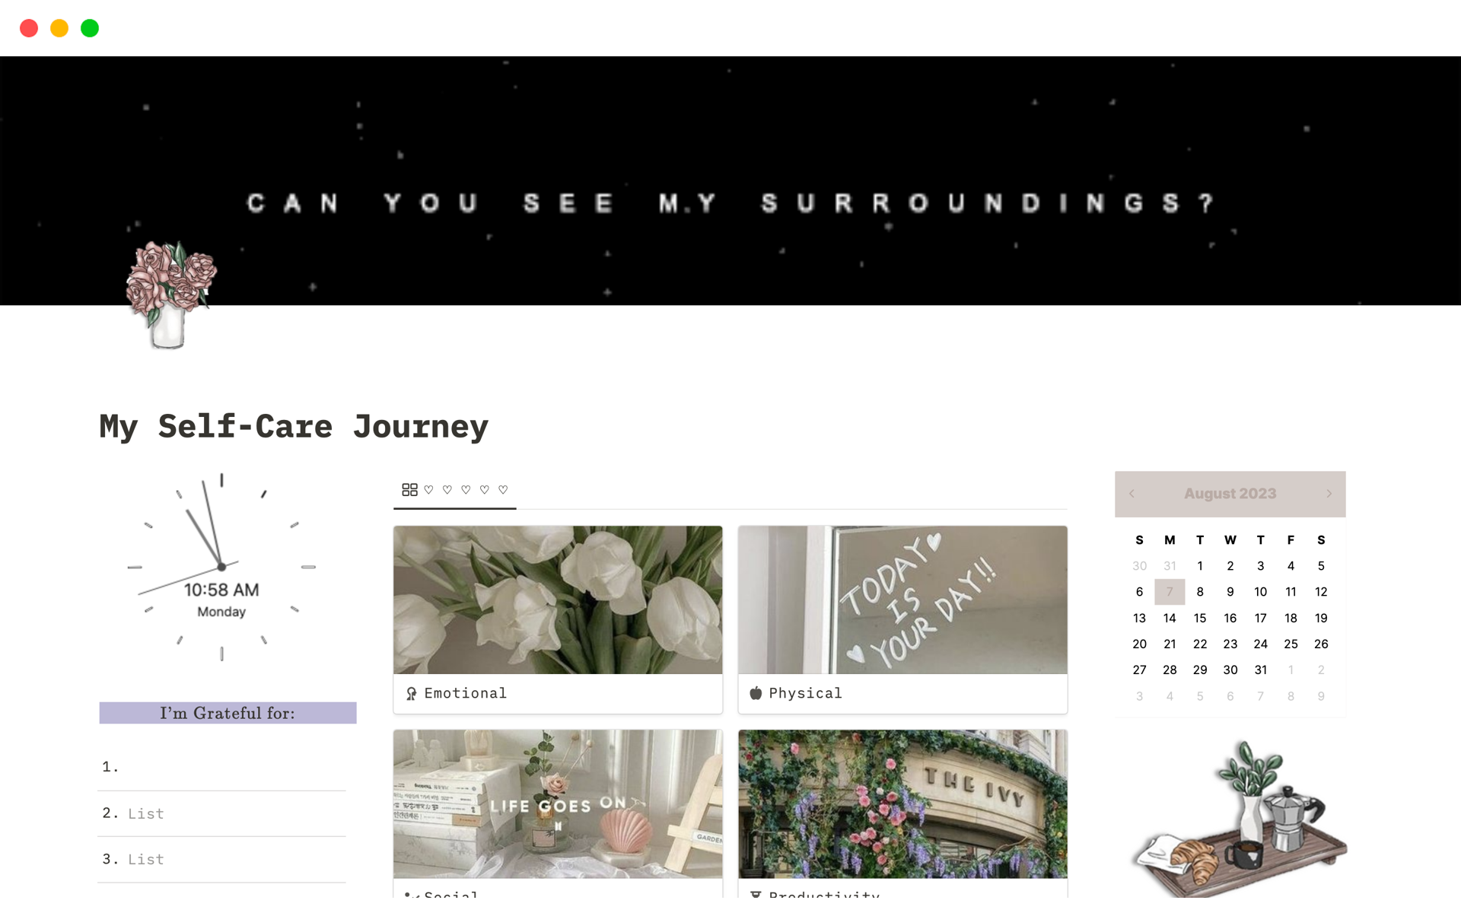The image size is (1461, 913).
Task: Select August 23 on the calendar
Action: pyautogui.click(x=1230, y=644)
